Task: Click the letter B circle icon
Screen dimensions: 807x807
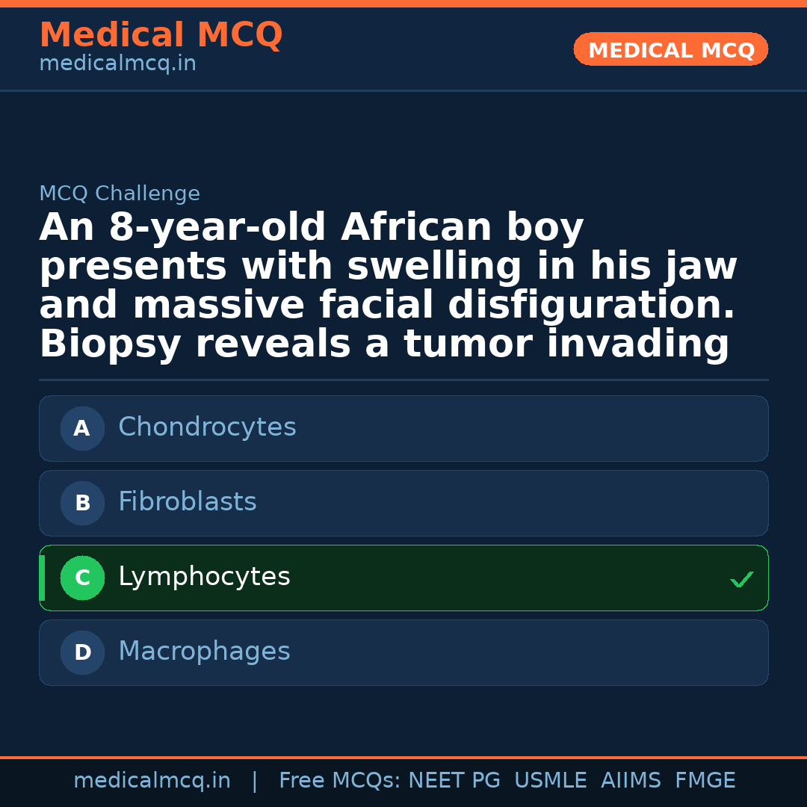Action: pos(82,504)
